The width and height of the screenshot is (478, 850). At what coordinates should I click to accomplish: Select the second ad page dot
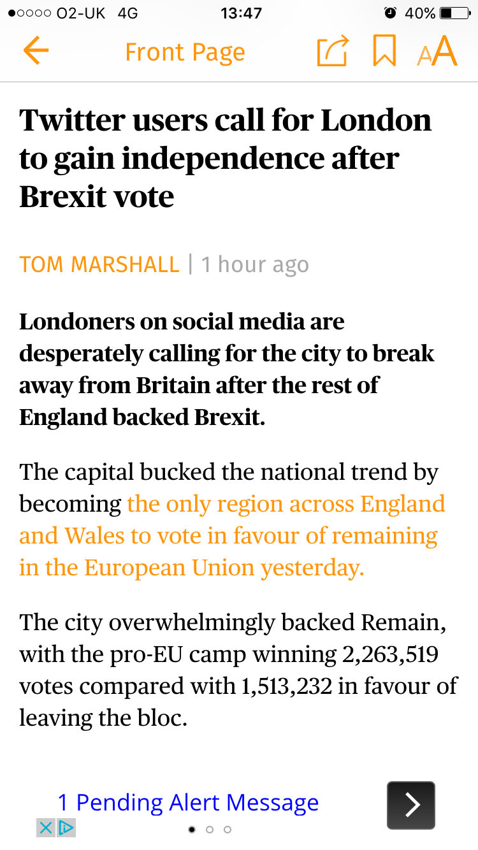click(x=209, y=829)
